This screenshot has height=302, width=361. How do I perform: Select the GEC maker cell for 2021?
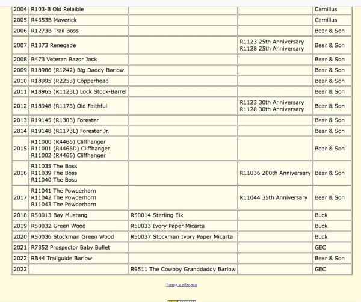(x=332, y=248)
